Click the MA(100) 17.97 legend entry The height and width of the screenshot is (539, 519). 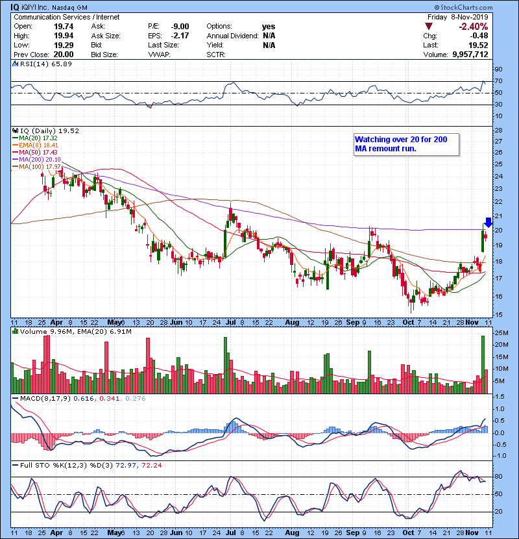coord(36,167)
